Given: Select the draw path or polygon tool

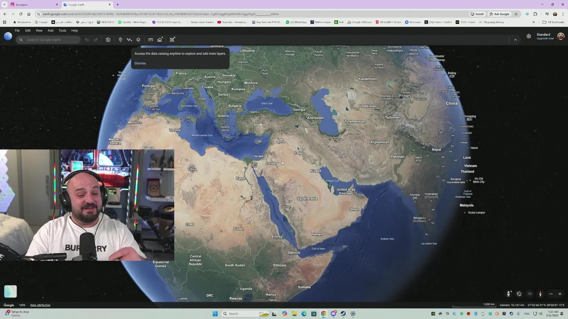Looking at the screenshot, I should tap(129, 40).
